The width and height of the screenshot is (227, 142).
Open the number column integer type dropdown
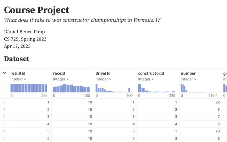coord(188,79)
